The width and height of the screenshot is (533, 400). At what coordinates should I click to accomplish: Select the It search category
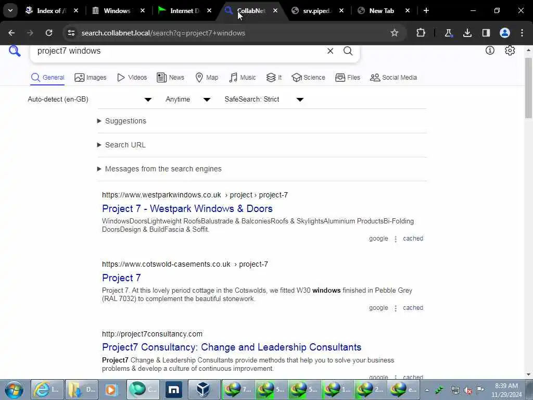click(274, 78)
